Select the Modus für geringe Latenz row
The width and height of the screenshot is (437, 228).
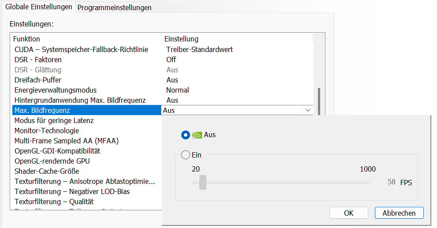87,120
